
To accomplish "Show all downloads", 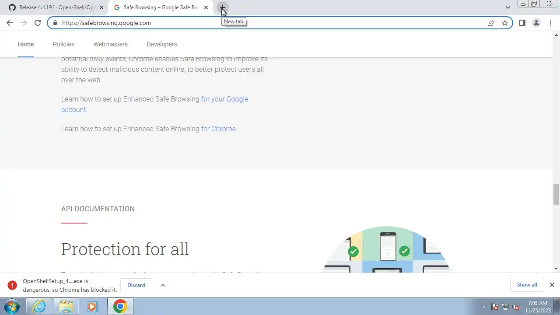I will coord(527,285).
